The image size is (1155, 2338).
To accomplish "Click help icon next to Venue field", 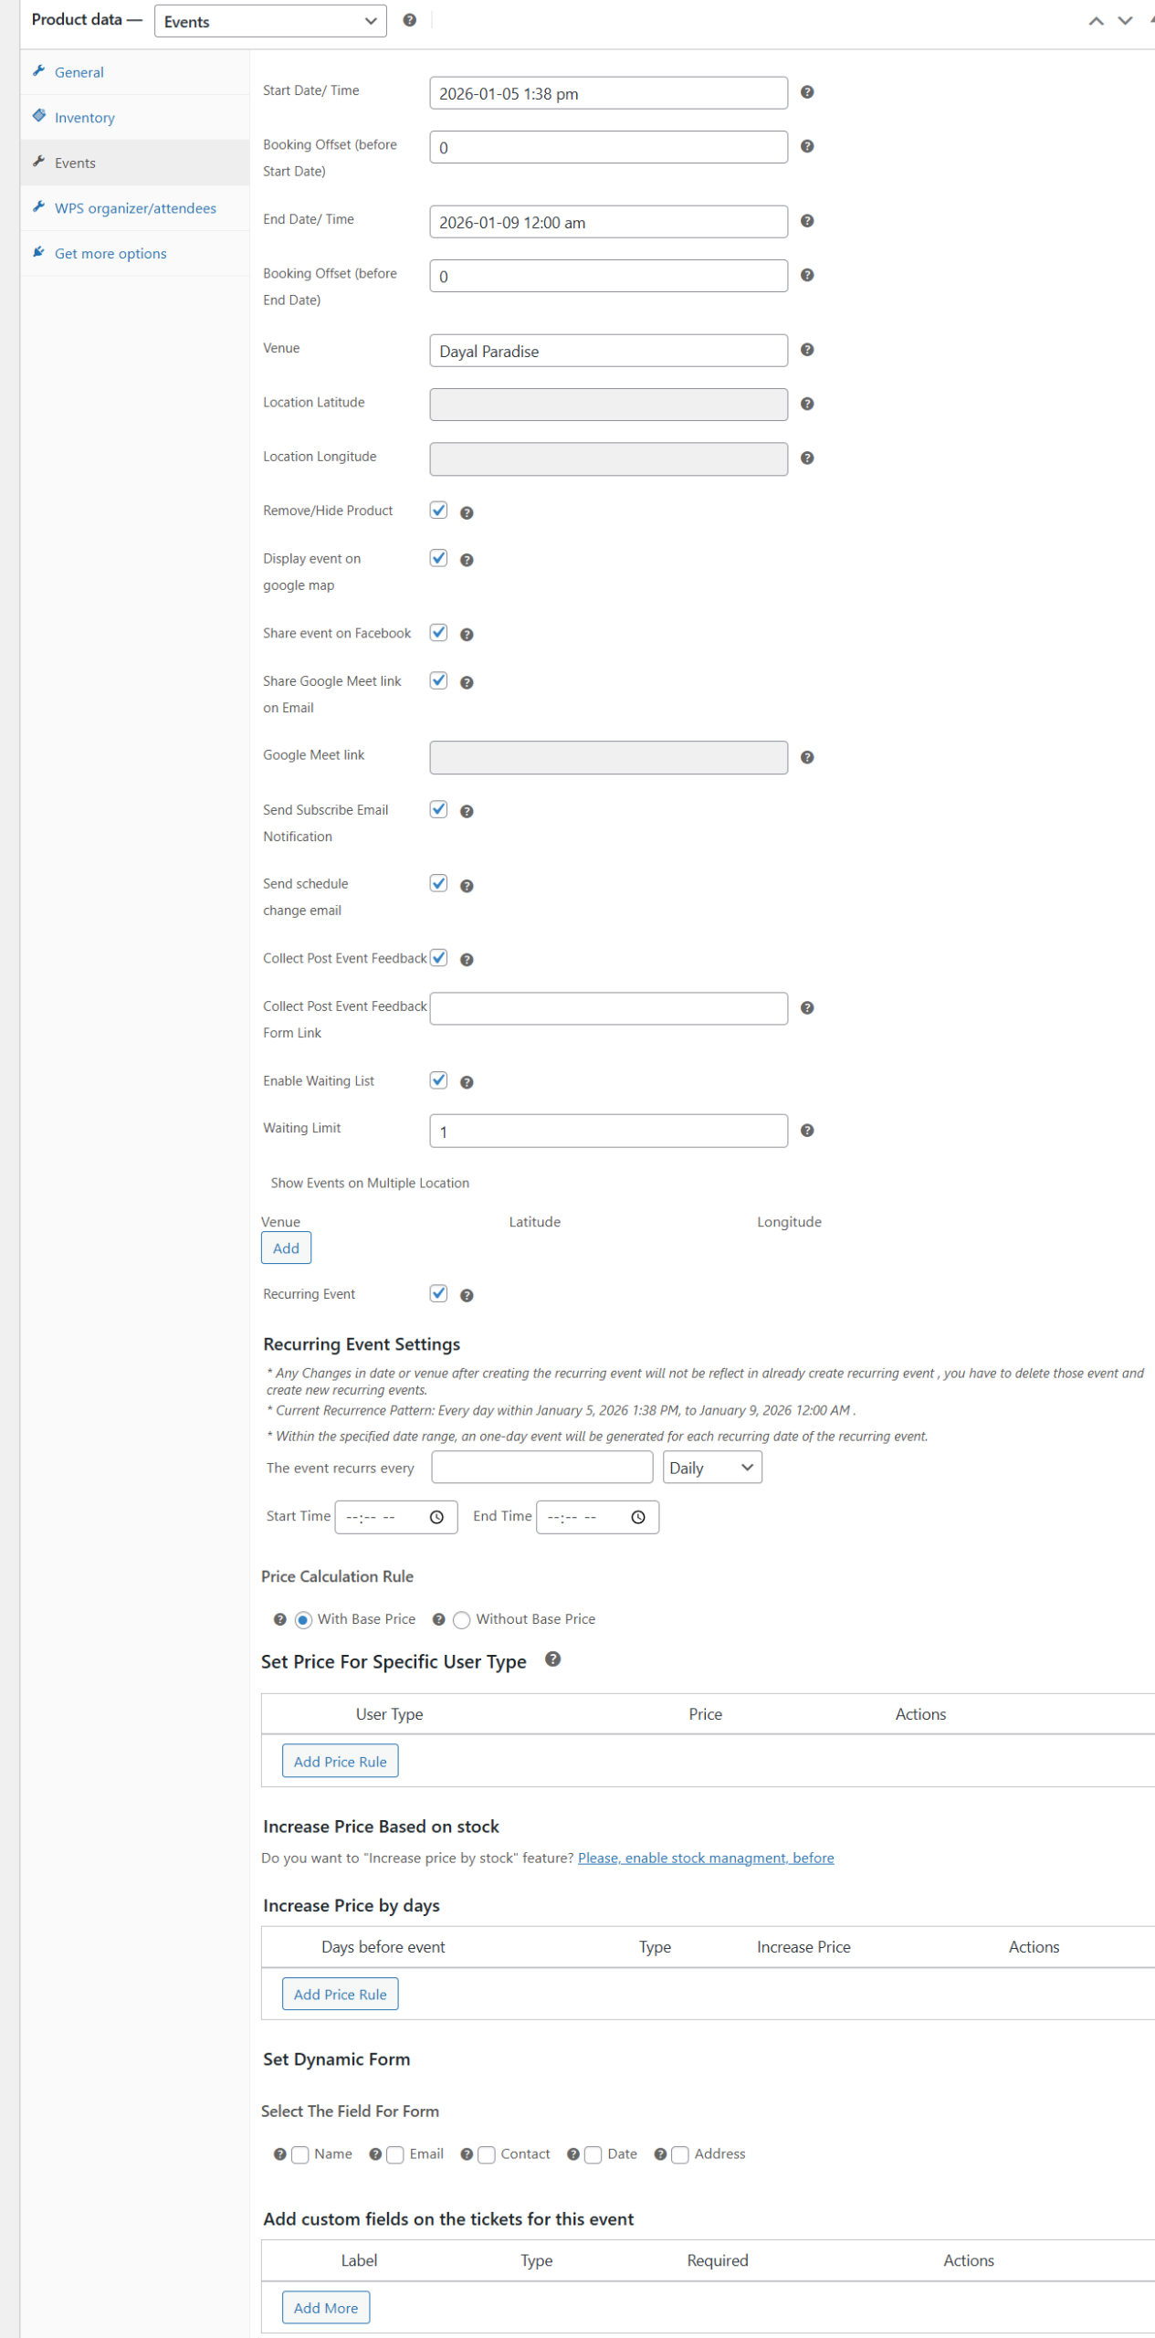I will tap(807, 350).
